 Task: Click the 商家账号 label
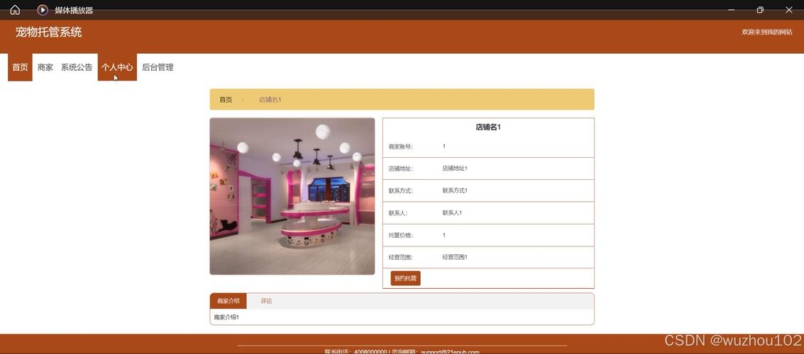pos(400,147)
